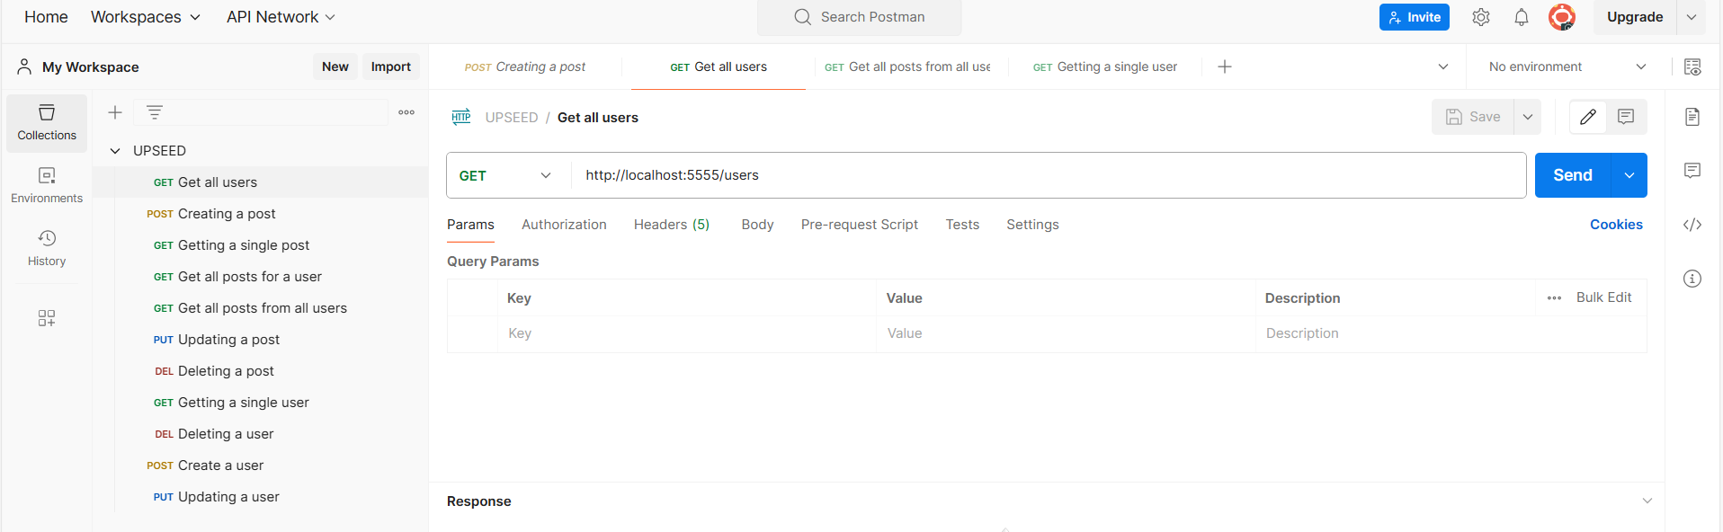The height and width of the screenshot is (532, 1723).
Task: Open 'Get all posts from all users' tab
Action: point(907,66)
